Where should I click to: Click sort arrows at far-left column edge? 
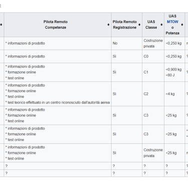[x=1, y=25]
